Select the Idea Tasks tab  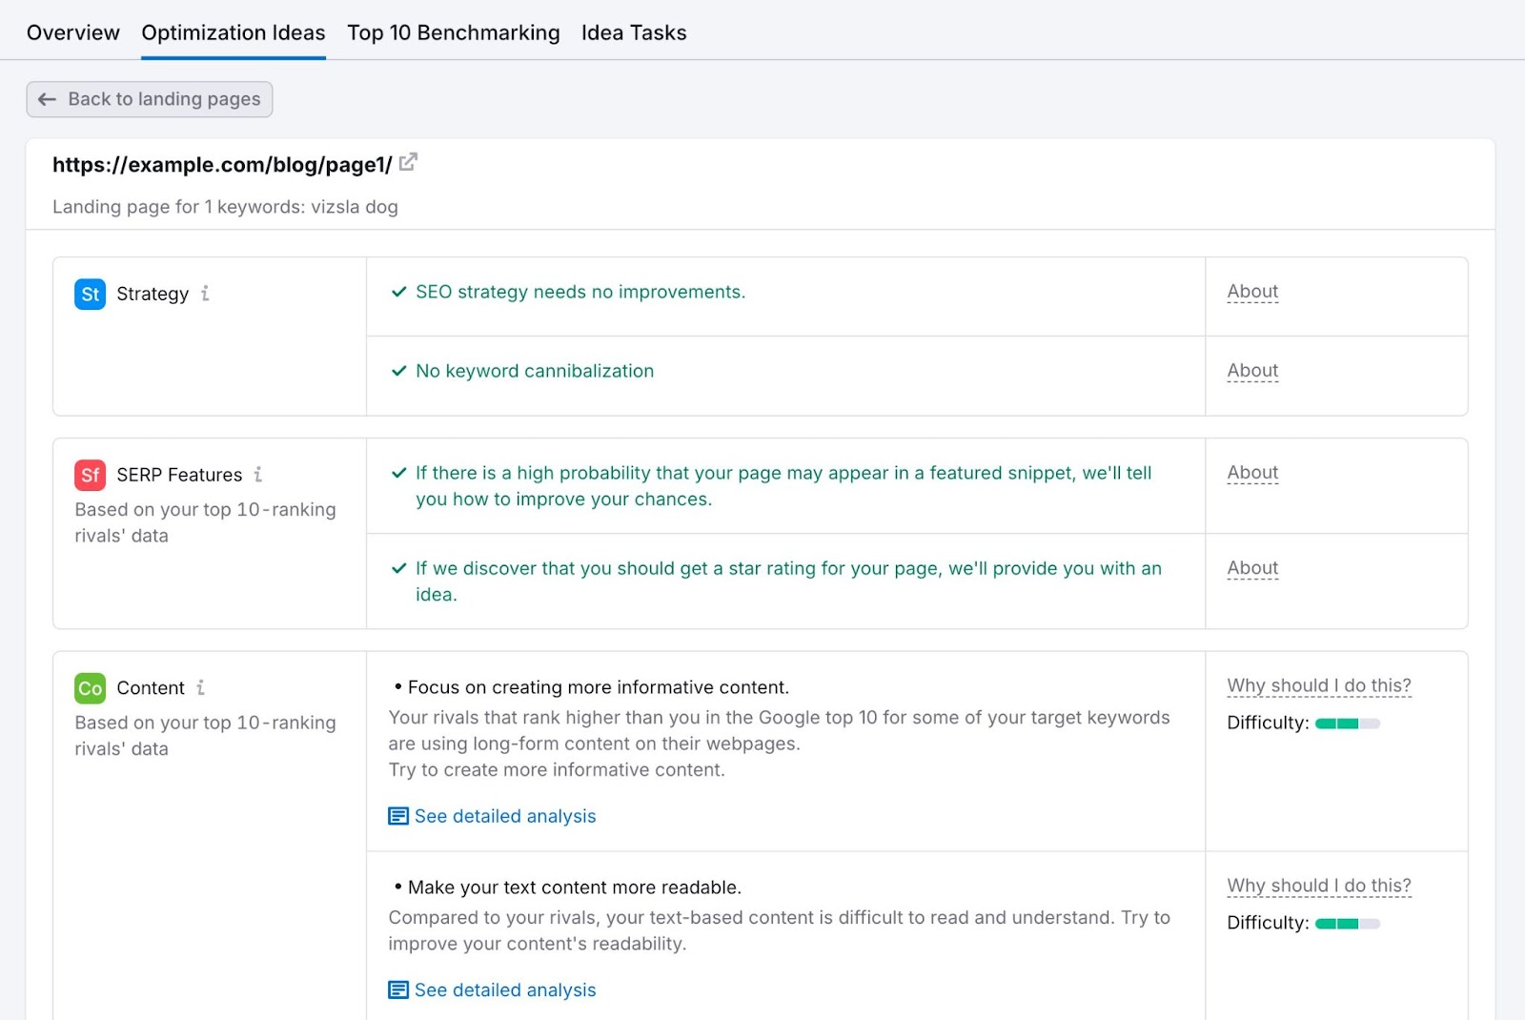tap(633, 31)
